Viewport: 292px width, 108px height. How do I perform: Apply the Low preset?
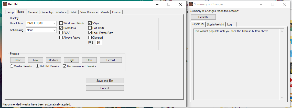point(36,60)
